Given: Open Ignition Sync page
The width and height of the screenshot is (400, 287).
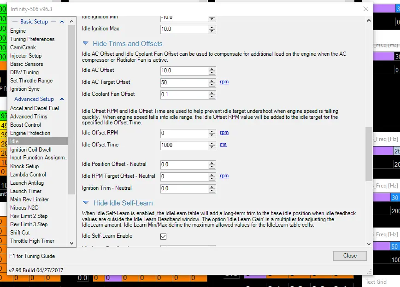Looking at the screenshot, I should point(25,89).
